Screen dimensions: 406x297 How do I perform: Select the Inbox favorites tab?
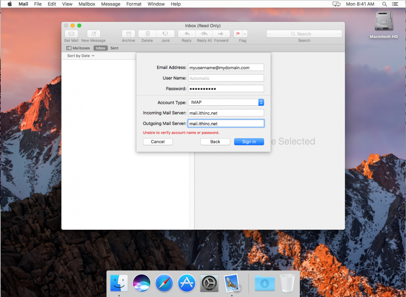tap(100, 48)
